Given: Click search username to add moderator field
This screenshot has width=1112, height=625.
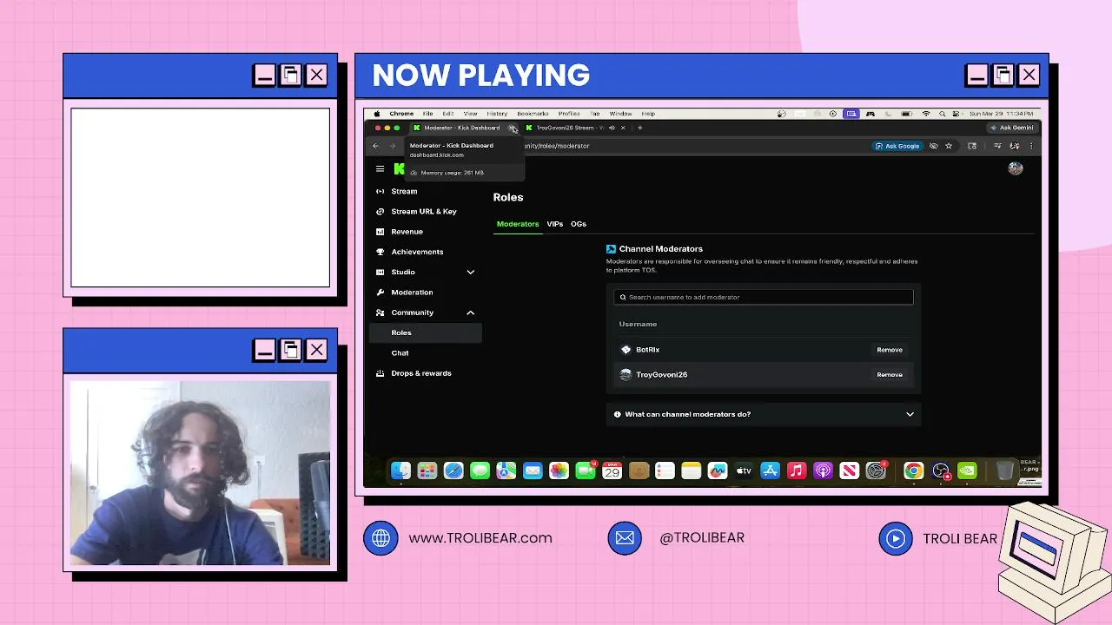Looking at the screenshot, I should tap(764, 297).
